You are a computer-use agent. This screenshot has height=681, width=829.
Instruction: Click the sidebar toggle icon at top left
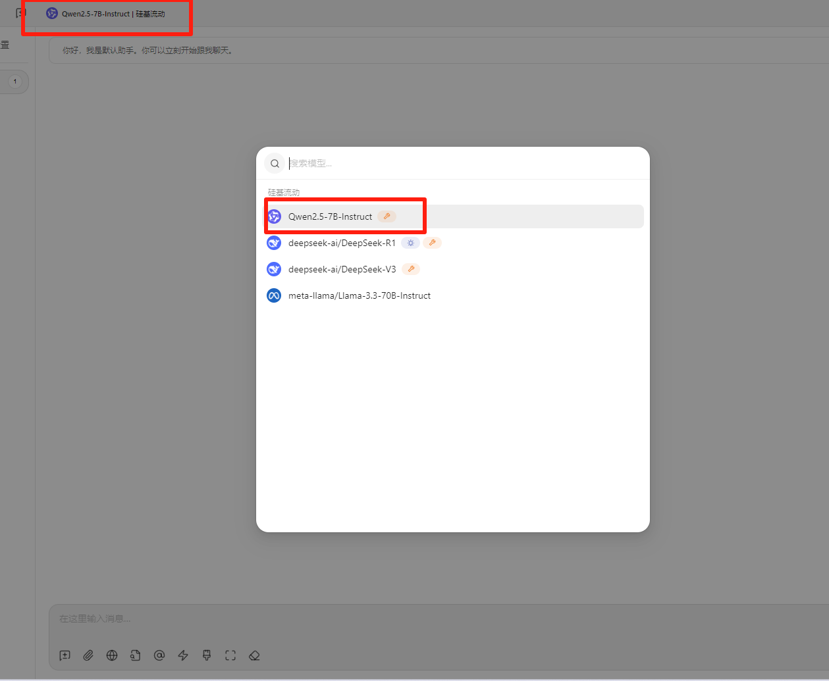coord(21,13)
